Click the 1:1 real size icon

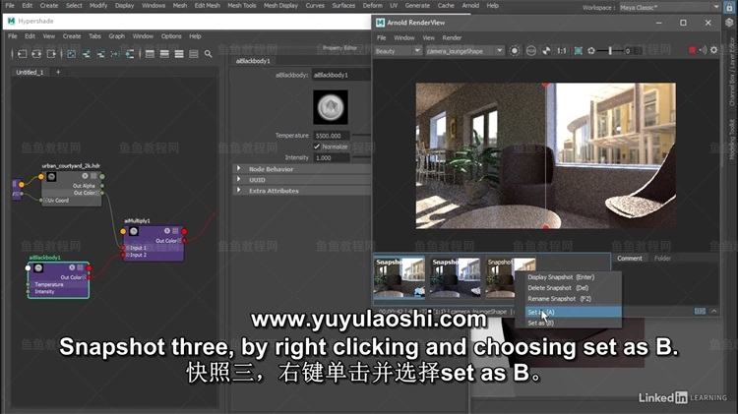coord(562,51)
